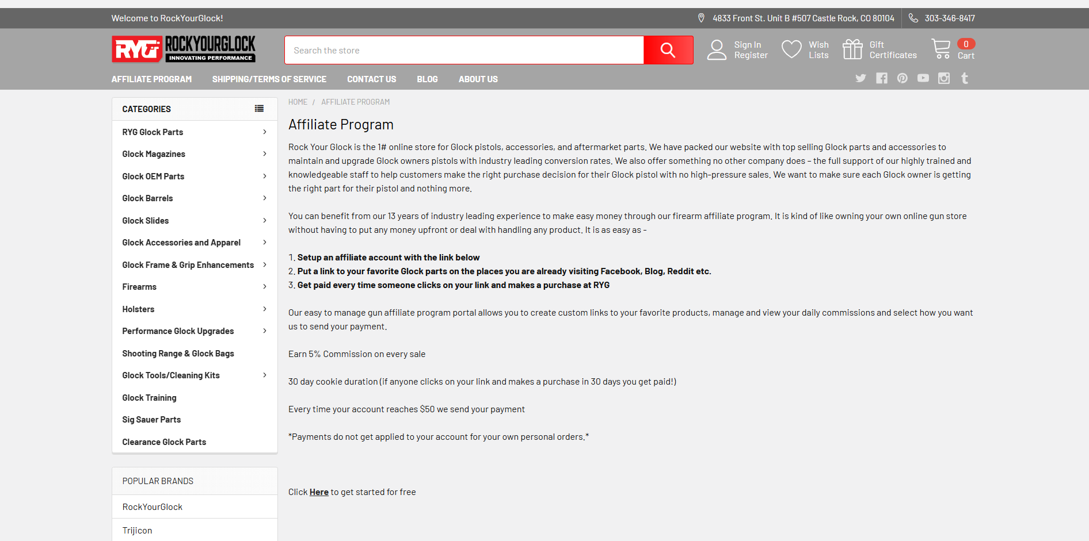Screen dimensions: 1089x541
Task: Click the red search magnifier button
Action: [668, 50]
